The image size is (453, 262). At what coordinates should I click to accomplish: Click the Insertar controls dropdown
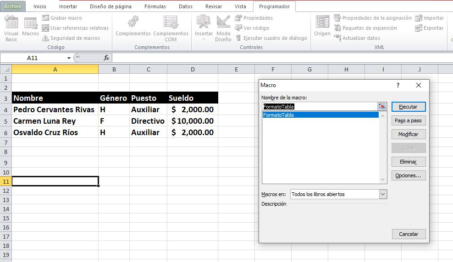204,28
